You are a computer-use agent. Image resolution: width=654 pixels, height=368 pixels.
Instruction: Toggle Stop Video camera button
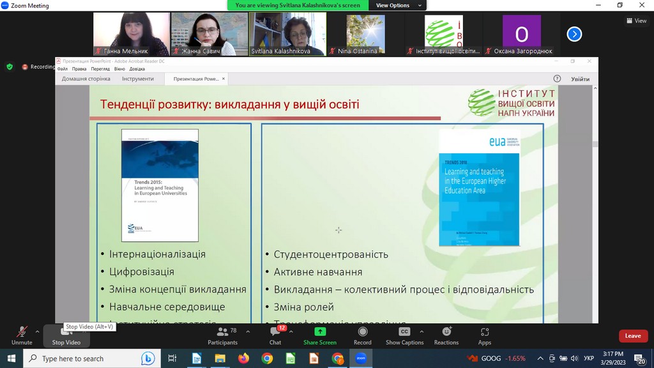point(66,332)
